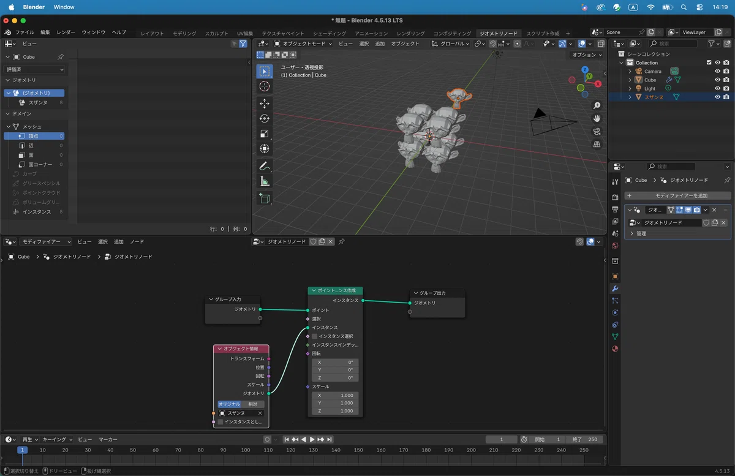
Task: Hide the Light object with eye icon
Action: point(717,88)
